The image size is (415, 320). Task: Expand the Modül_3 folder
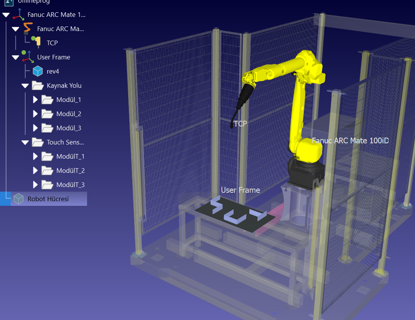tap(35, 128)
